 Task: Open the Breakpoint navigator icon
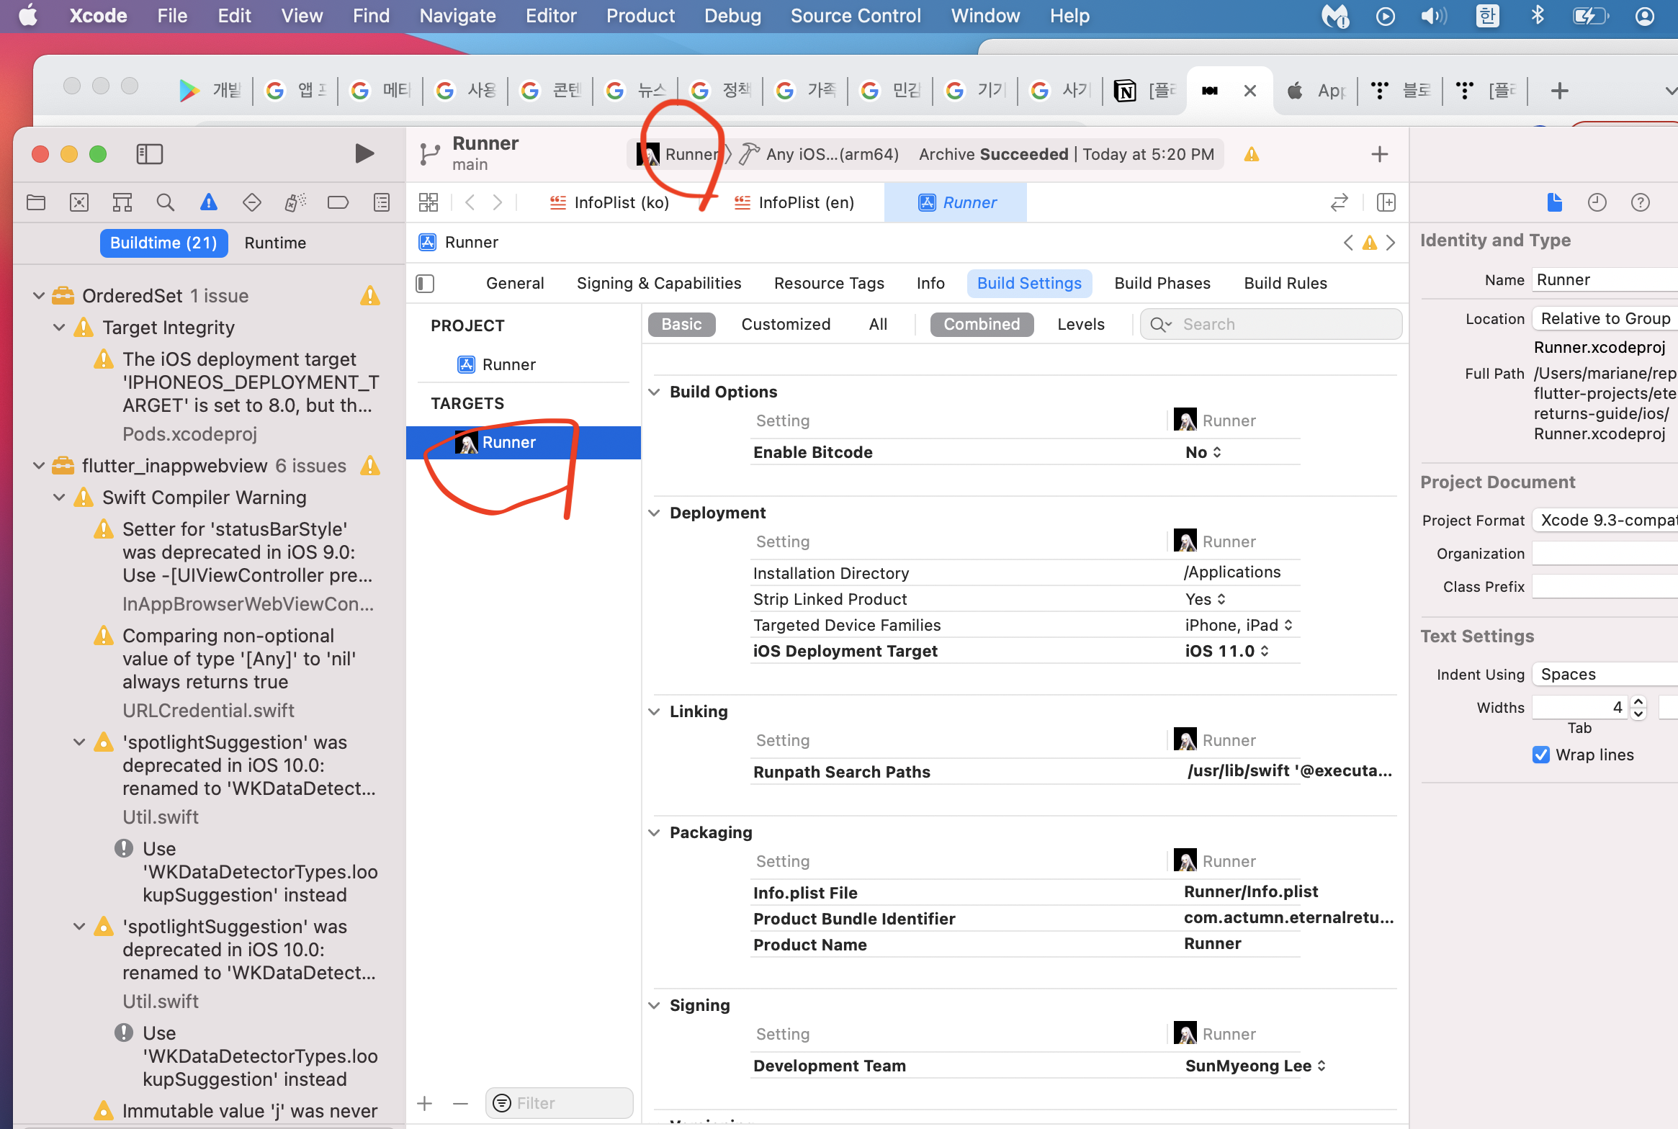coord(338,202)
